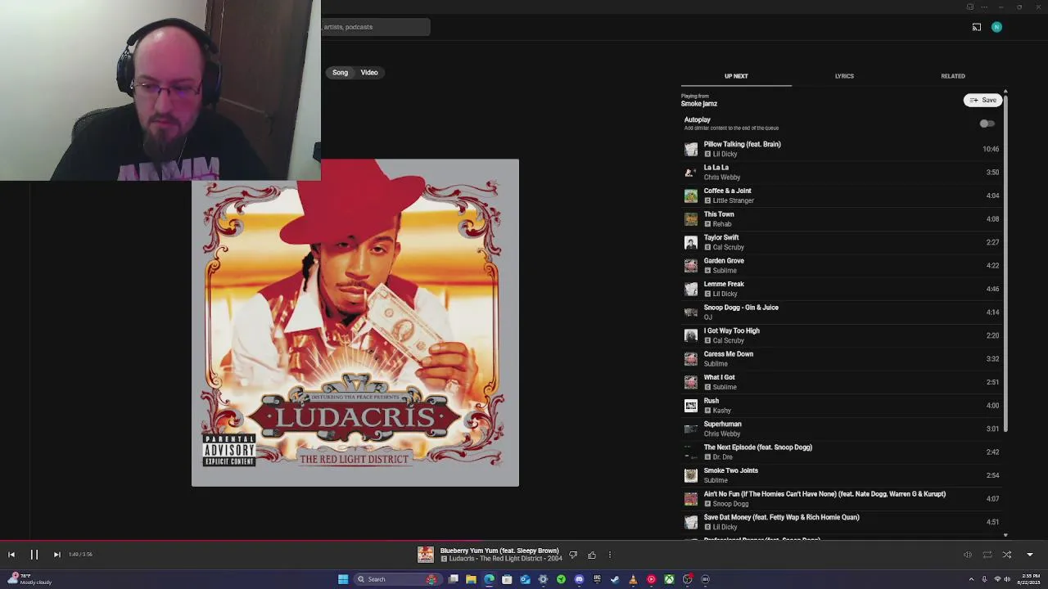Play What I Got by Sublime

pos(842,382)
